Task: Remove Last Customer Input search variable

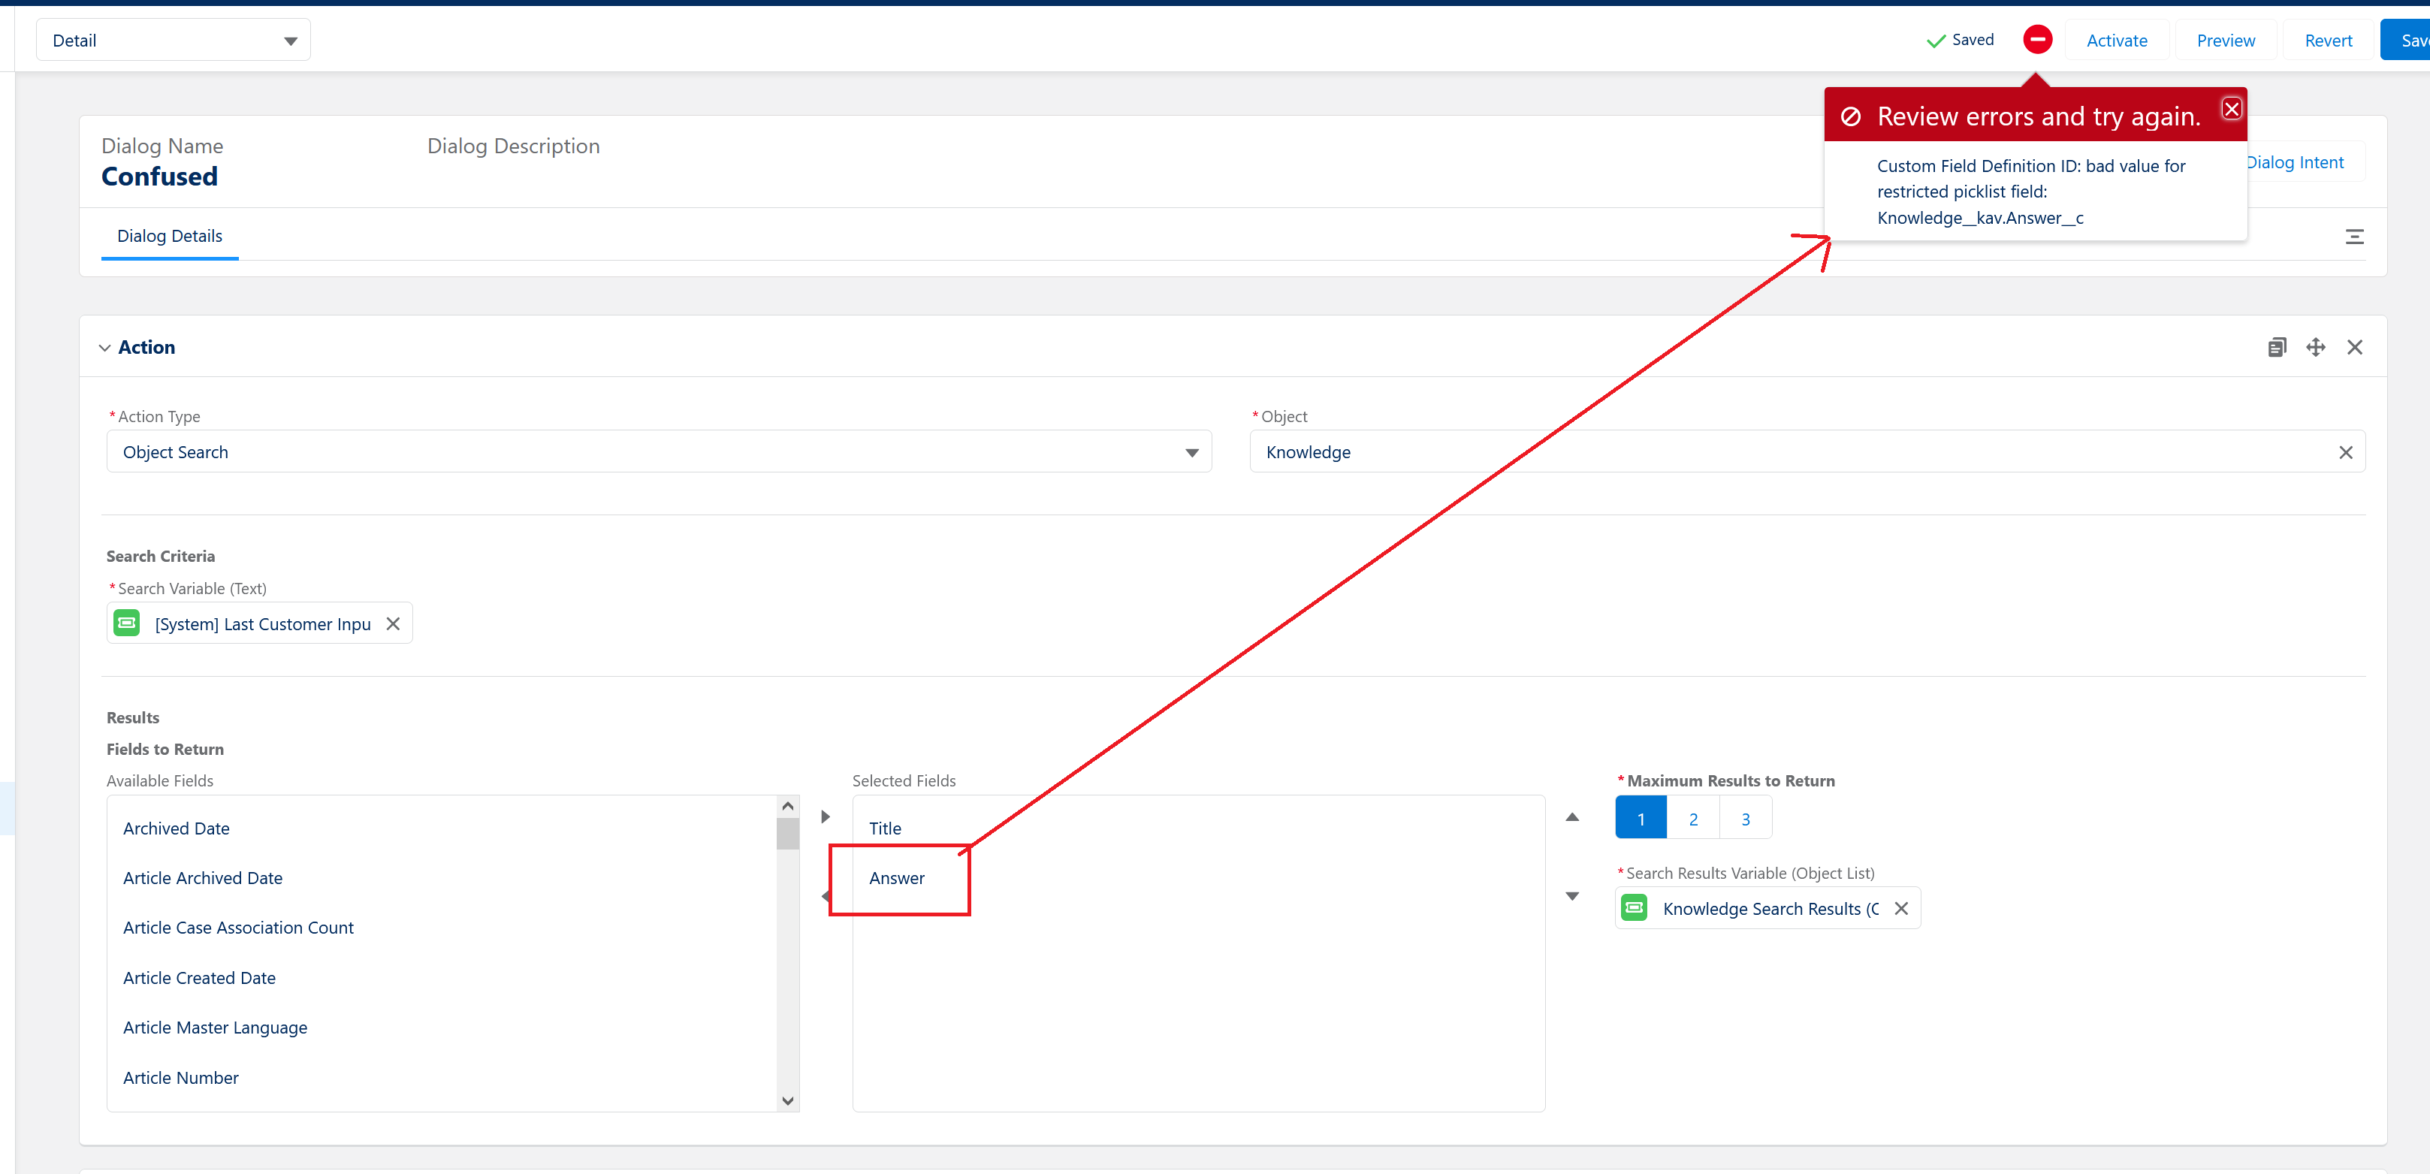Action: (x=394, y=624)
